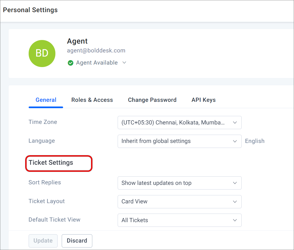The height and width of the screenshot is (250, 294).
Task: Click the Sort Replies chevron arrow
Action: coord(235,183)
